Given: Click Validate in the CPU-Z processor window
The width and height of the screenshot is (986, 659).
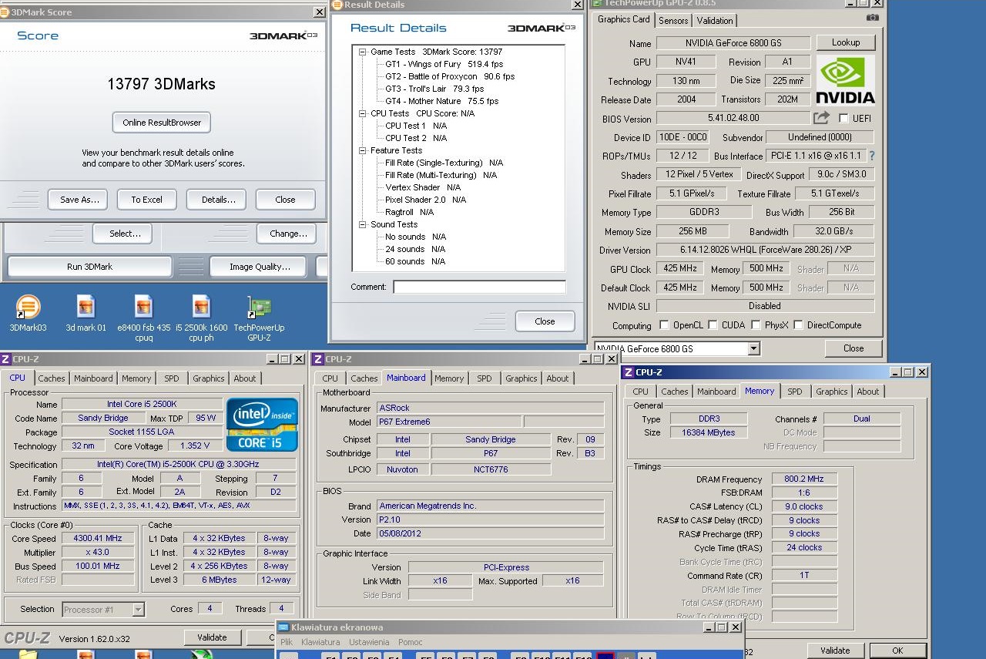Looking at the screenshot, I should pos(212,637).
